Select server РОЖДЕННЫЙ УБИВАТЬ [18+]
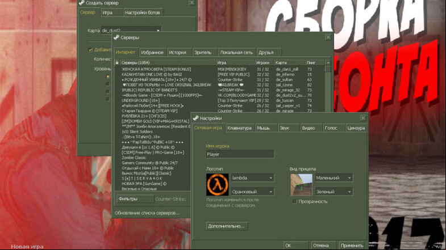The width and height of the screenshot is (446, 250). coord(156,80)
